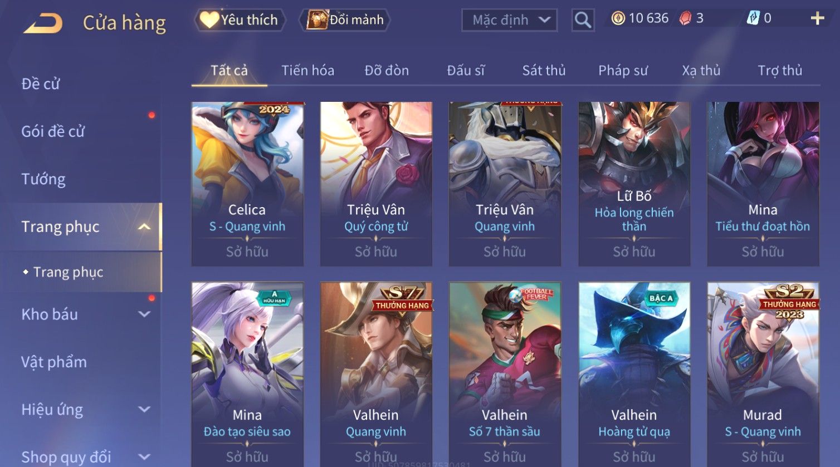Image resolution: width=840 pixels, height=467 pixels.
Task: Click the red gem currency icon
Action: [685, 18]
